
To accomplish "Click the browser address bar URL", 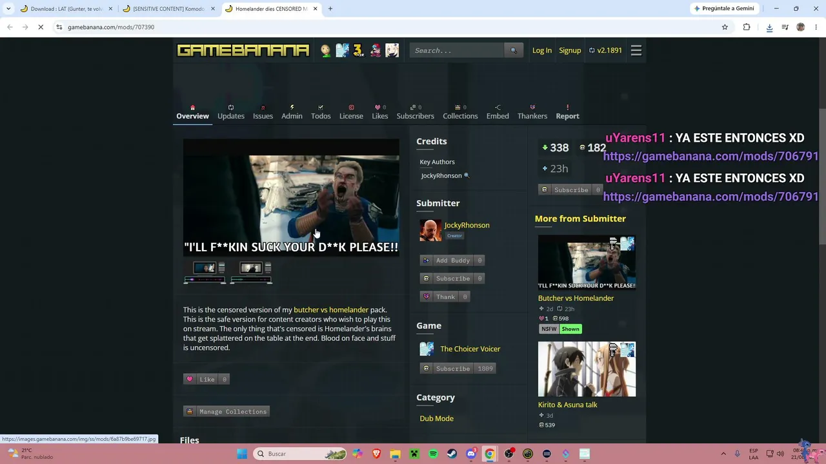I will coord(111,27).
